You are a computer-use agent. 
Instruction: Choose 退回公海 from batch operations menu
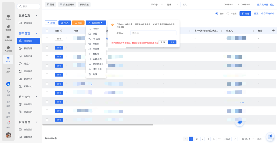point(97,69)
